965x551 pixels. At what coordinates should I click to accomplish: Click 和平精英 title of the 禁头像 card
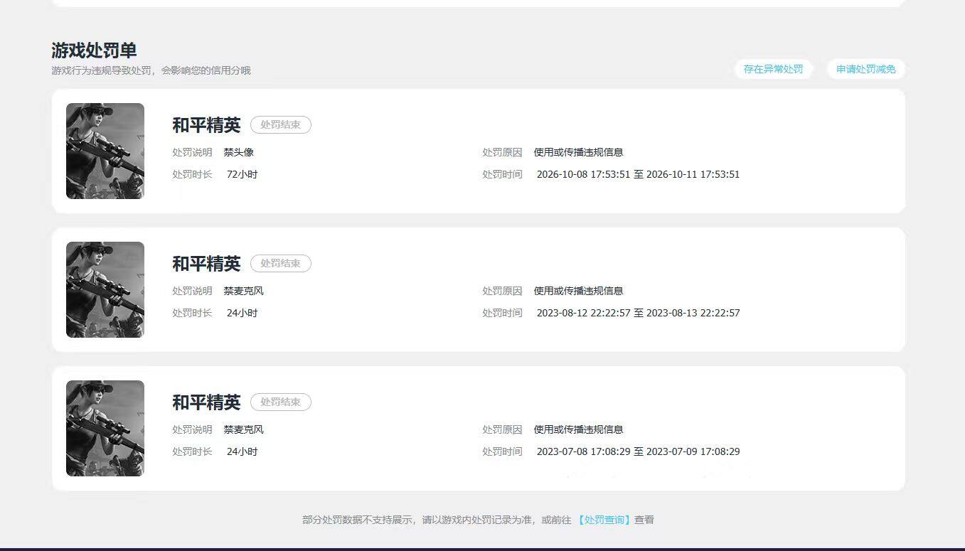tap(206, 125)
